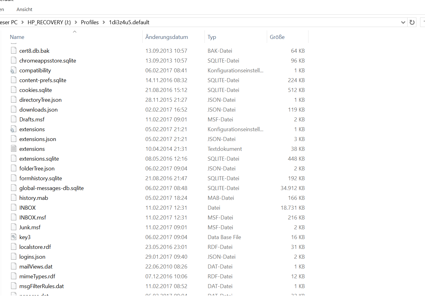The width and height of the screenshot is (425, 297).
Task: Sort by Änderungsdatum column header
Action: (x=167, y=37)
